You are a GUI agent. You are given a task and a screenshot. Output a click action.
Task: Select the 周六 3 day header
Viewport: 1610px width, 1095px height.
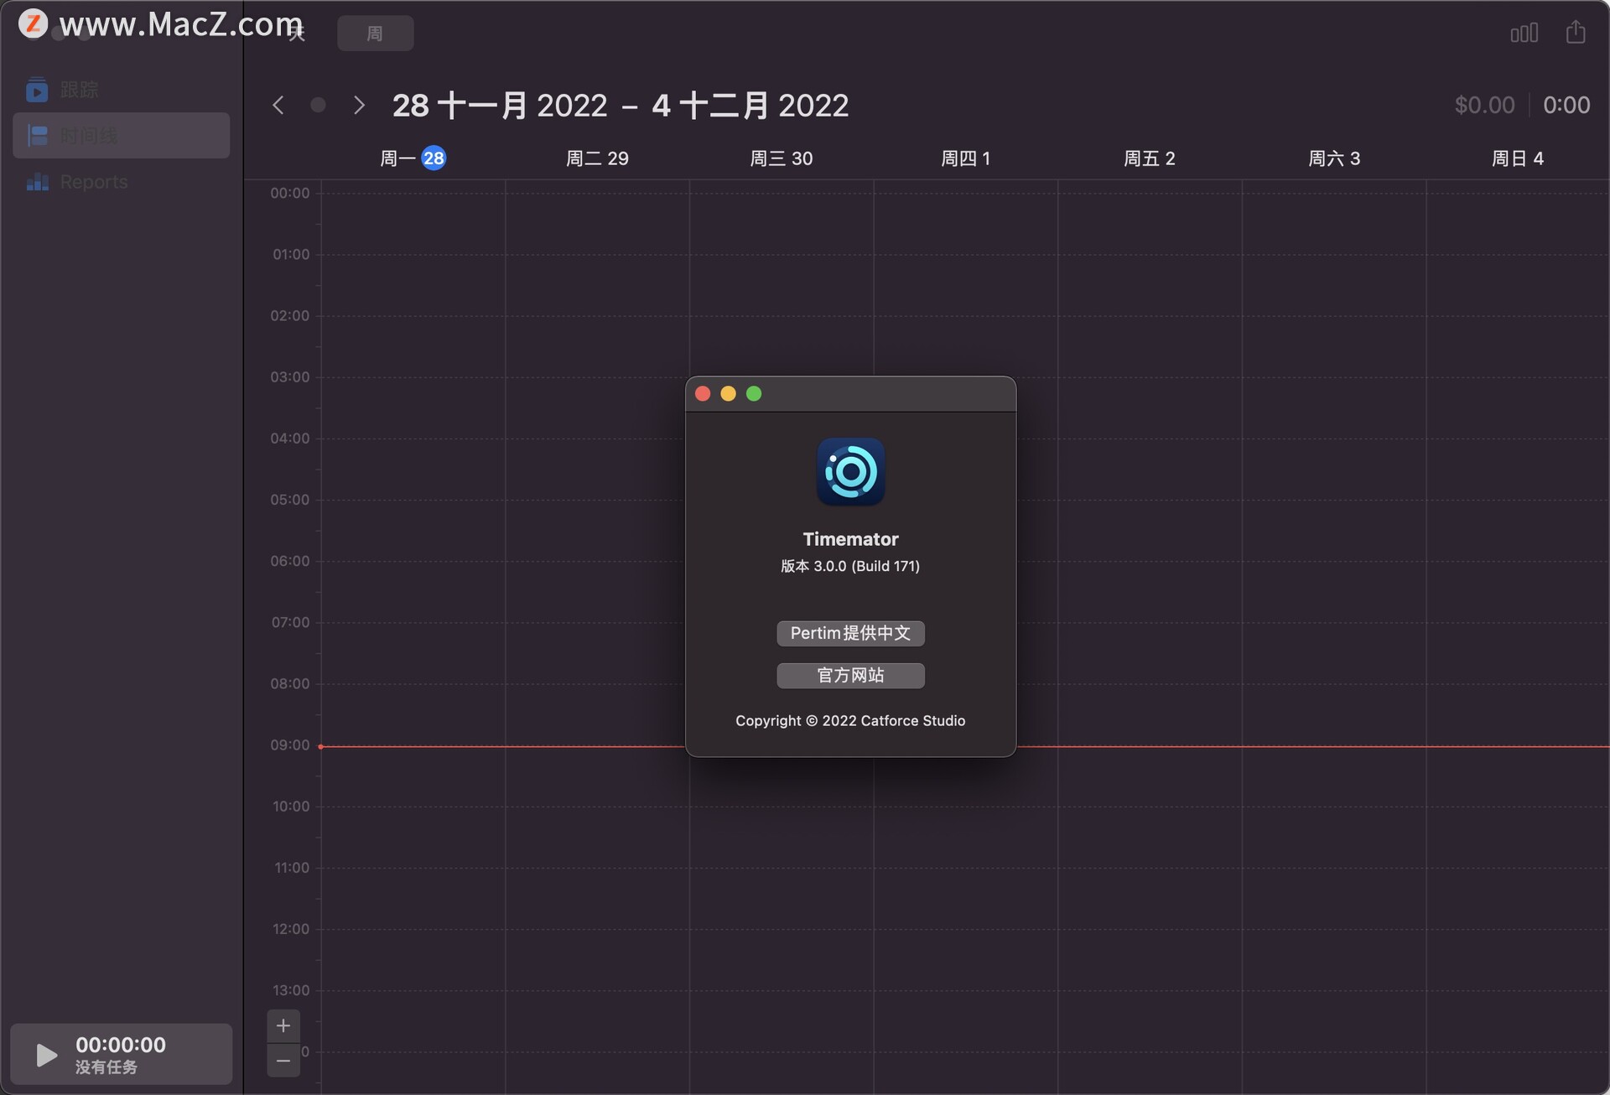pos(1334,158)
